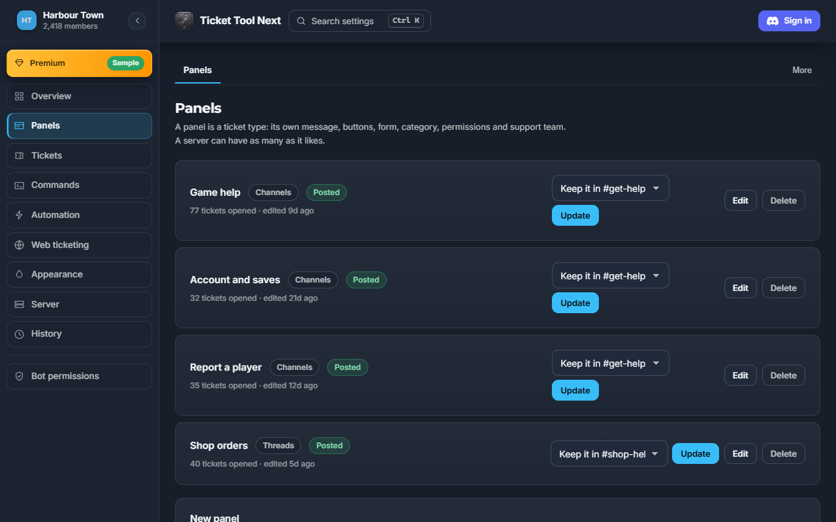Edit the Report a player panel

[x=741, y=375]
